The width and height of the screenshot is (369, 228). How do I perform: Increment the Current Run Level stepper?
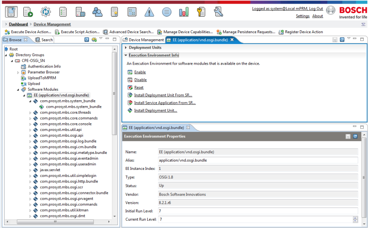(355, 218)
